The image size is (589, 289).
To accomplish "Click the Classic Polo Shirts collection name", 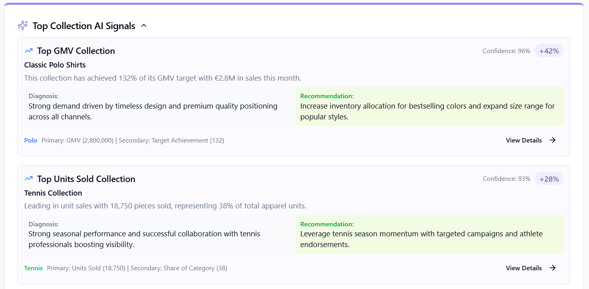I will (55, 65).
